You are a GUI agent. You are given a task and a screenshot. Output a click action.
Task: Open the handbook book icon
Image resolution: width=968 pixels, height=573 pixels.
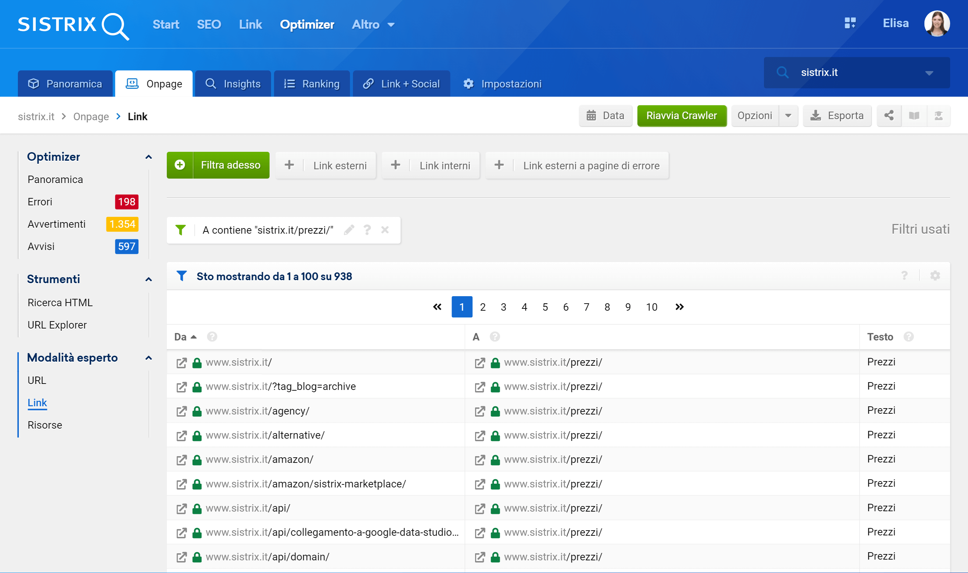pos(914,115)
